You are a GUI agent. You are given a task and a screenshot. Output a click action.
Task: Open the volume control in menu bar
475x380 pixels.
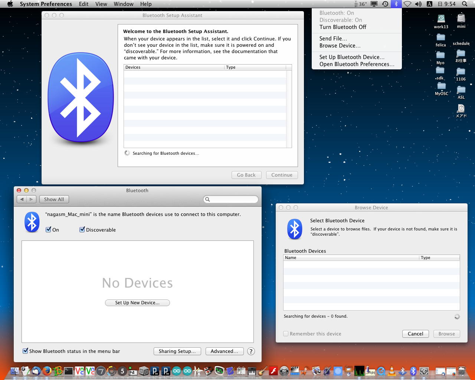coord(418,4)
